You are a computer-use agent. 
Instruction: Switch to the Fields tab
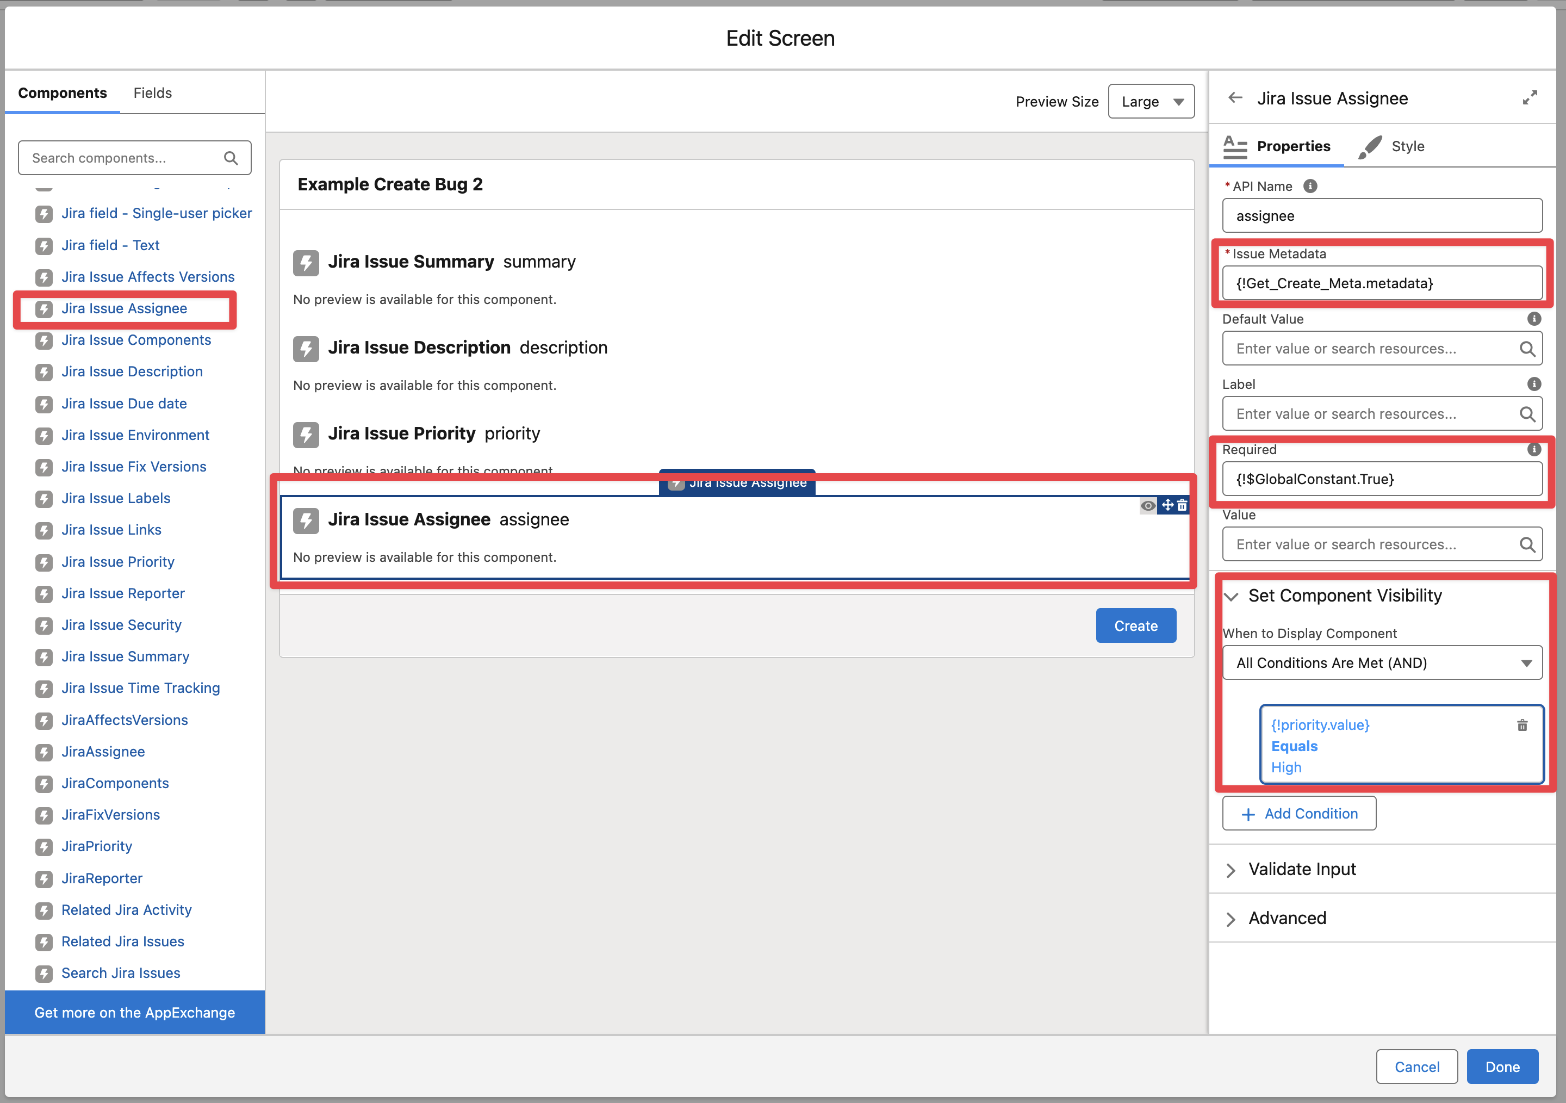(152, 93)
